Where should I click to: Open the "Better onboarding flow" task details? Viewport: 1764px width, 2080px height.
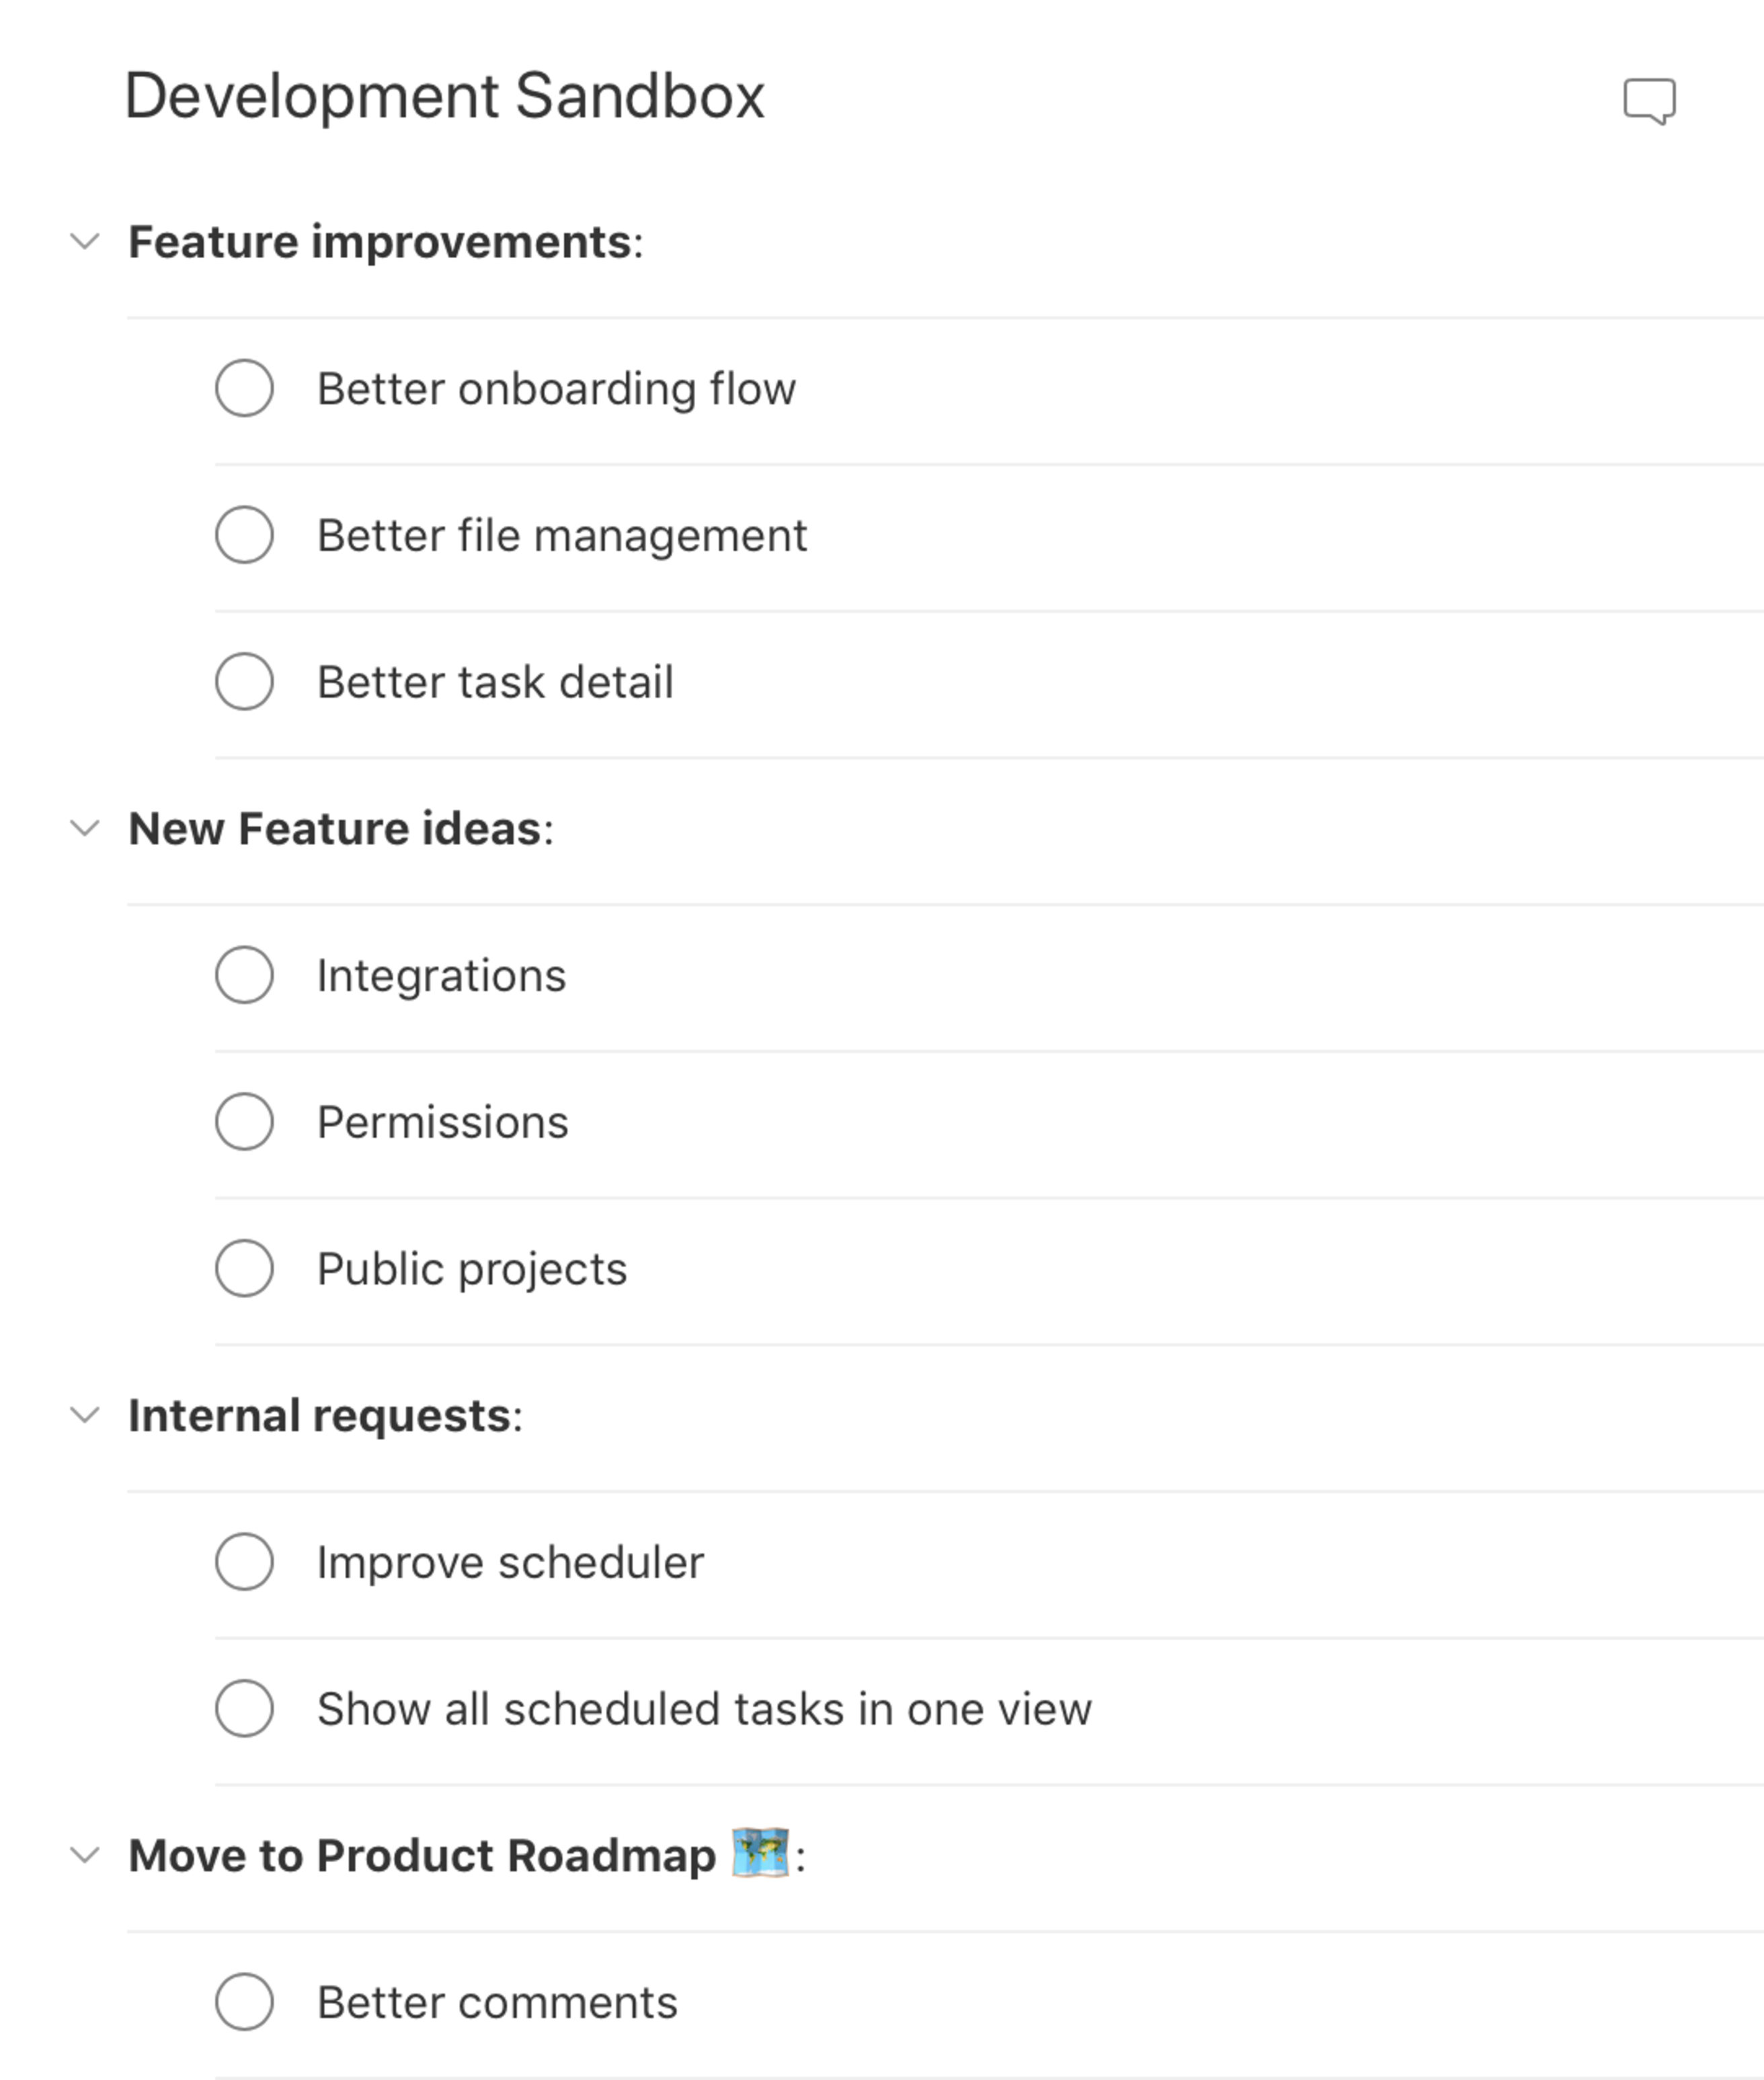point(557,389)
